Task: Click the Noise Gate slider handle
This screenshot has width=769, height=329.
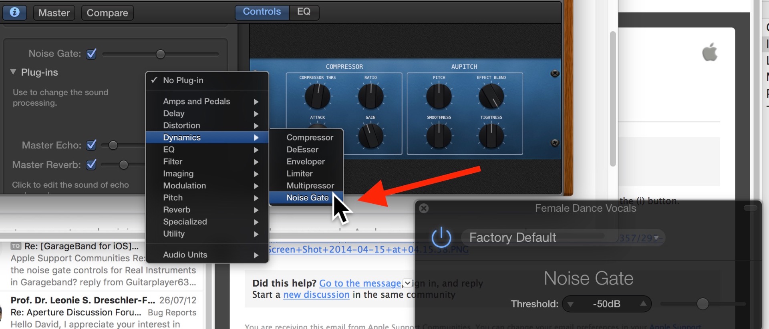Action: tap(161, 54)
